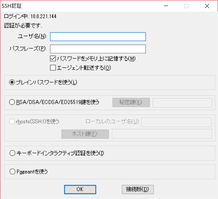Click the maximize icon in title bar
Screen dimensions: 218x199
coord(187,6)
